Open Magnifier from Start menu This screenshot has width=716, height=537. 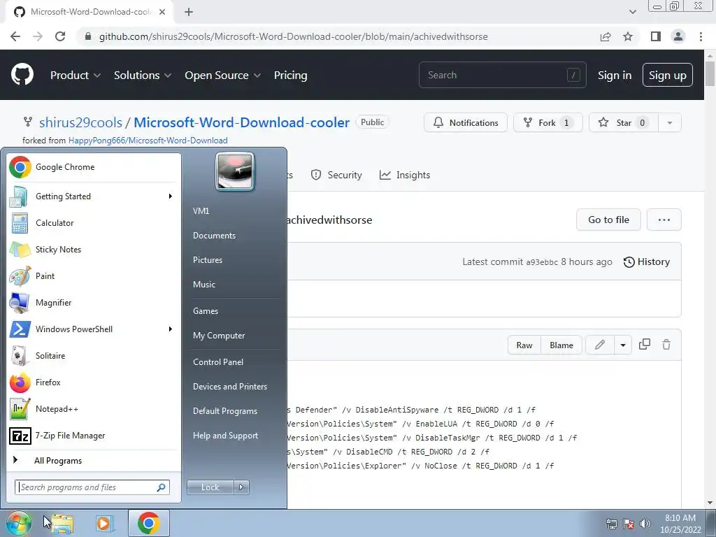pos(94,302)
